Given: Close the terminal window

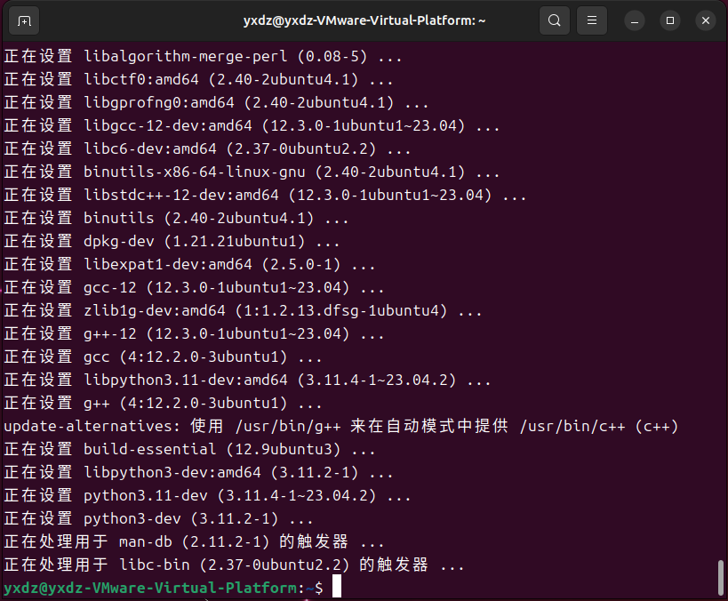Looking at the screenshot, I should (x=706, y=21).
